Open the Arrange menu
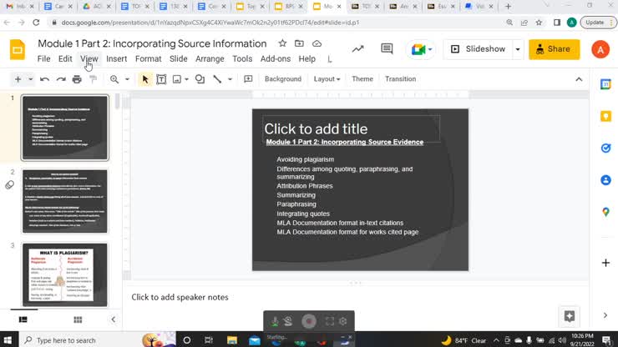Screen dimensions: 618x347 (x=210, y=58)
